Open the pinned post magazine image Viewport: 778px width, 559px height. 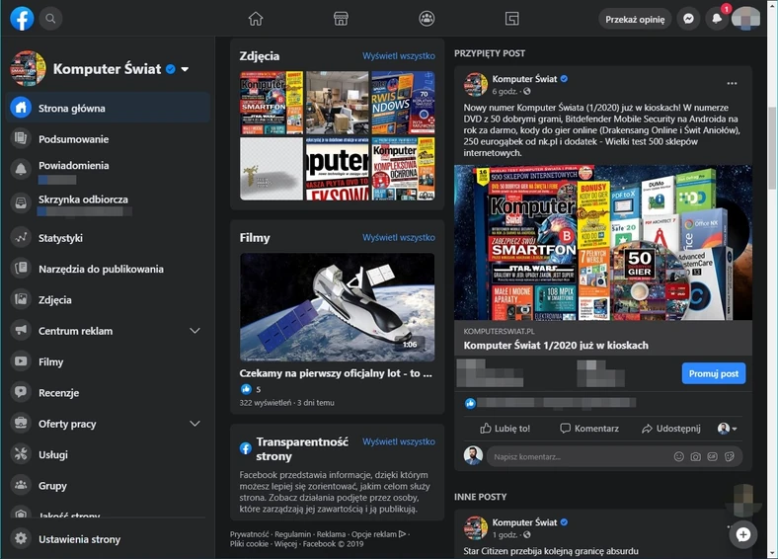pos(603,243)
